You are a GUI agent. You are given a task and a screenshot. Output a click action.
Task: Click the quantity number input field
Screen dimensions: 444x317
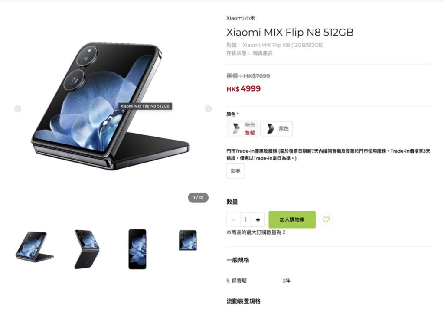[x=245, y=219]
